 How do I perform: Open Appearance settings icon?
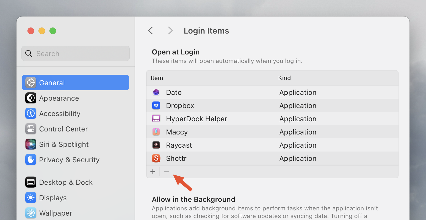coord(31,98)
